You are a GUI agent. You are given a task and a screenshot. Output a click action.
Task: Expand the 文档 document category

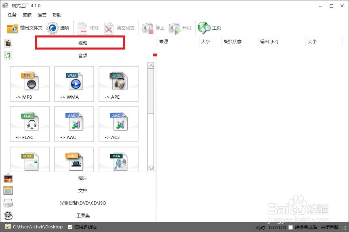[82, 191]
